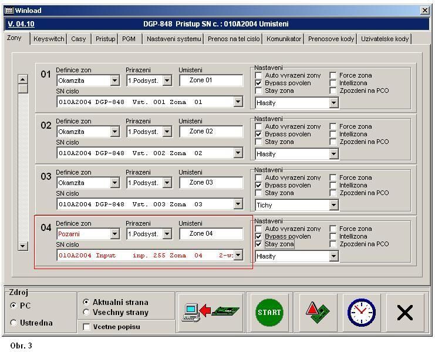The height and width of the screenshot is (352, 435).
Task: Open the Tichy alarm type dropdown for zone 03
Action: tap(333, 205)
